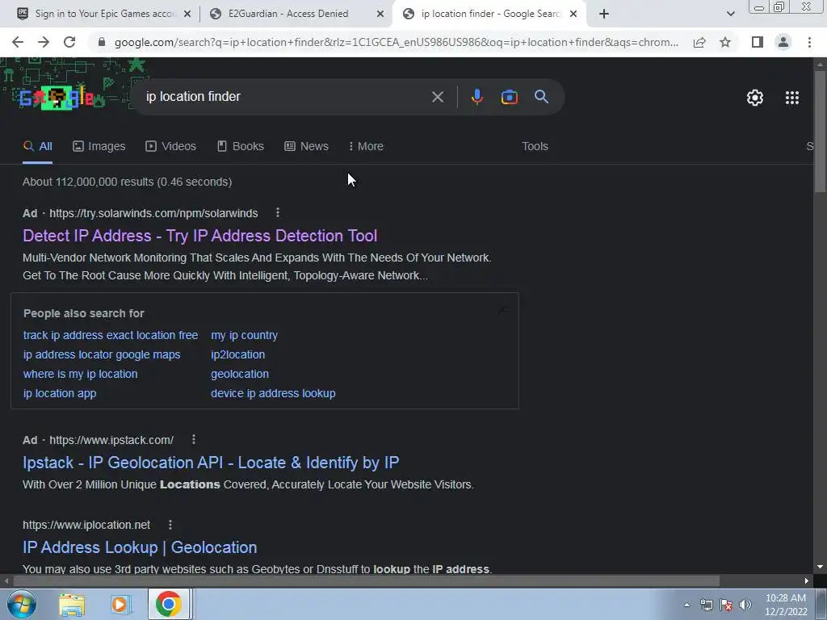Open the Tools search options
This screenshot has height=620, width=827.
pos(535,146)
